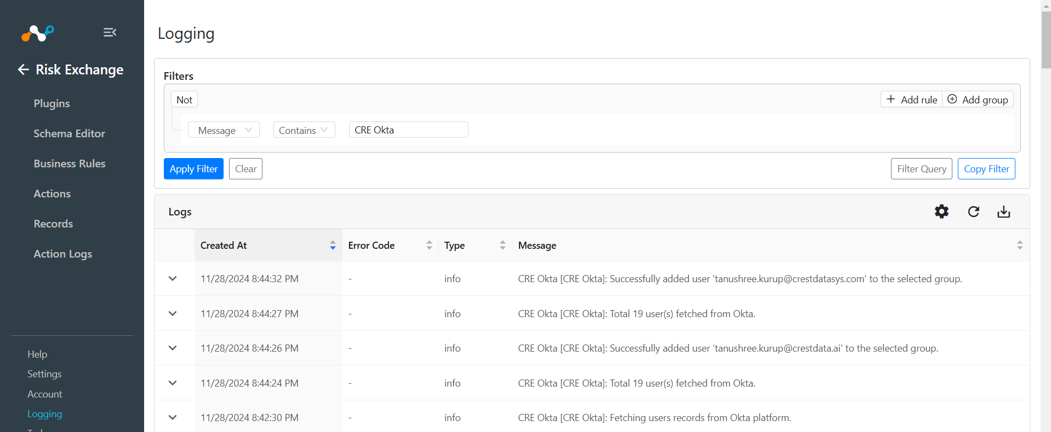Click the Filter Query button

(921, 169)
